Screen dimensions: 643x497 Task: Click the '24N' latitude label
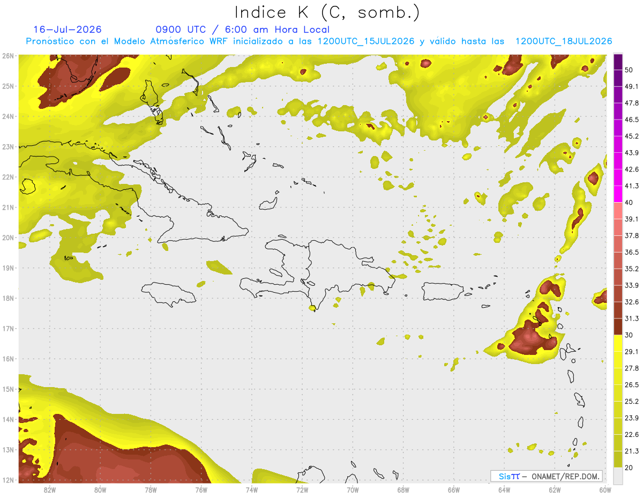(x=8, y=116)
